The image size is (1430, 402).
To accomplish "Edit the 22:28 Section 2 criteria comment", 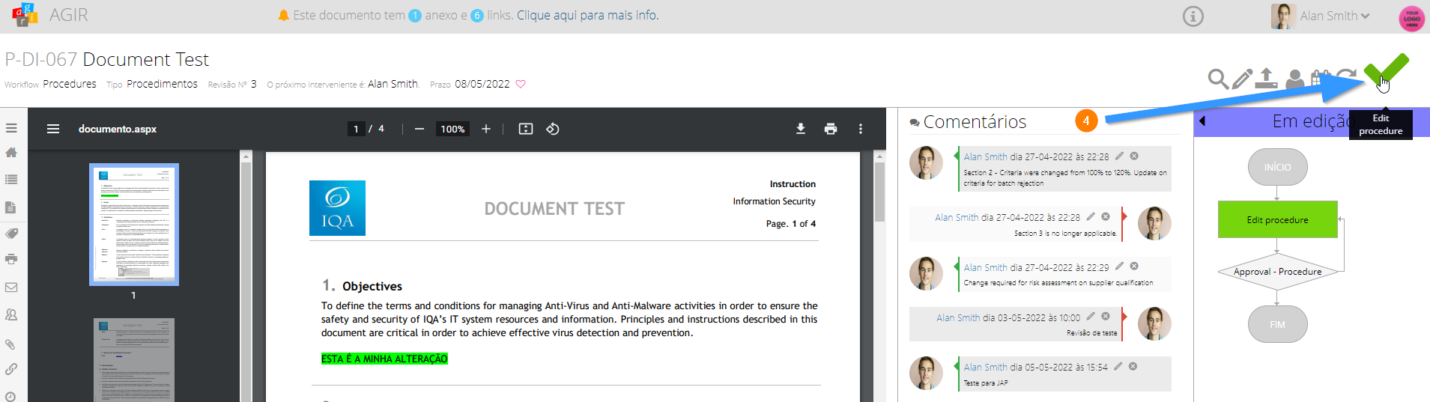I will (1119, 156).
